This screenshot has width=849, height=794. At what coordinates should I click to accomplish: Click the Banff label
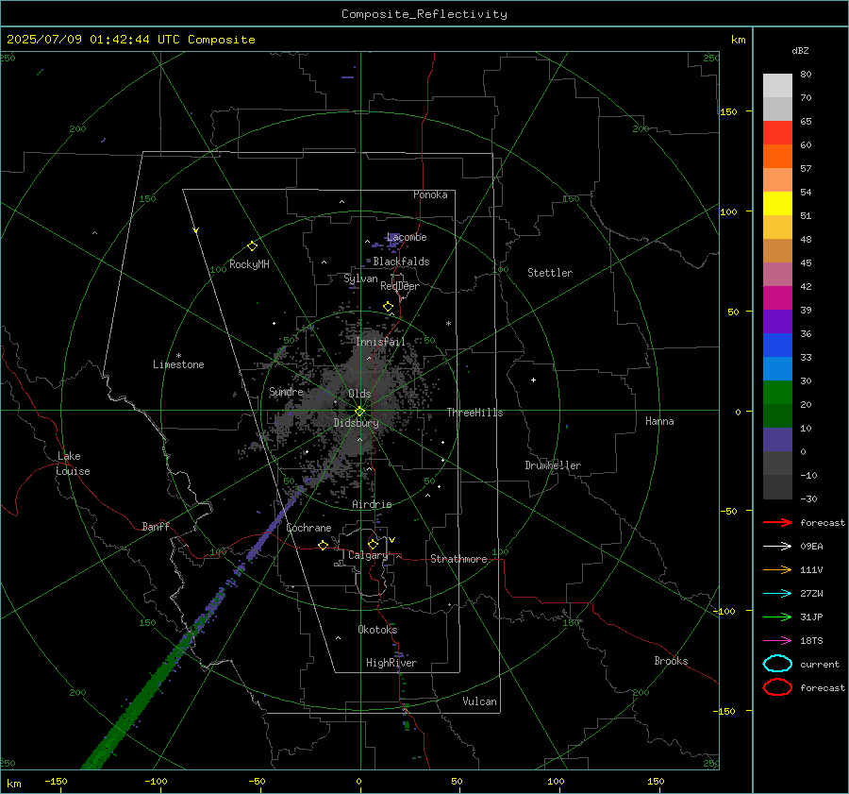(156, 526)
